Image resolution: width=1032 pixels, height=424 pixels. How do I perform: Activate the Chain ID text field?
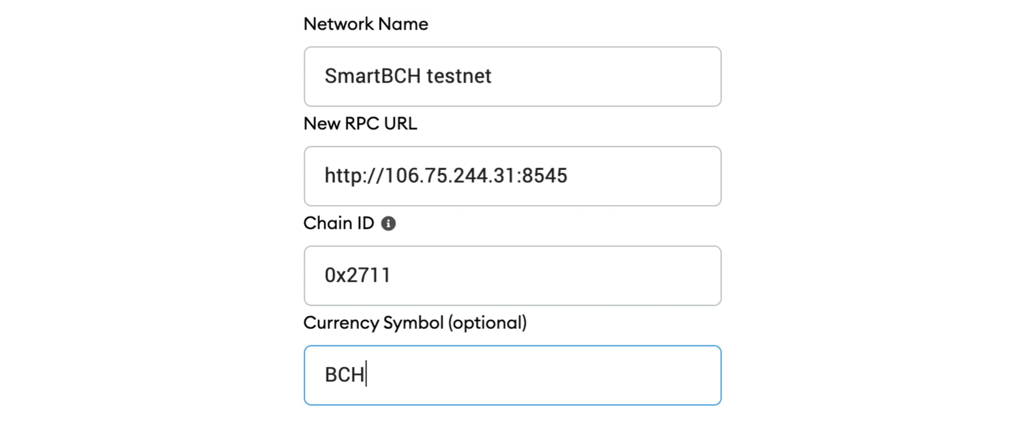512,276
